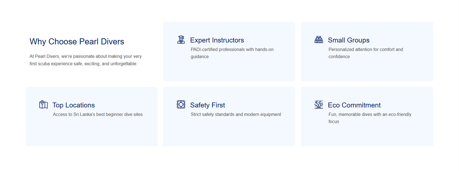Image resolution: width=459 pixels, height=171 pixels.
Task: Select the Eco Commitment heading
Action: click(354, 105)
